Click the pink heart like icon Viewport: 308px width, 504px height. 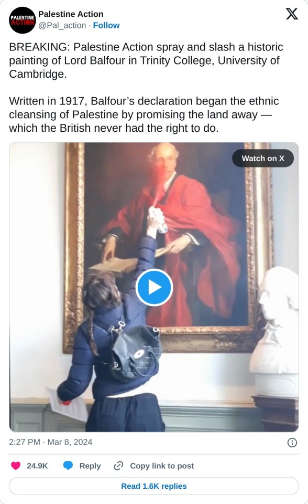tap(16, 466)
